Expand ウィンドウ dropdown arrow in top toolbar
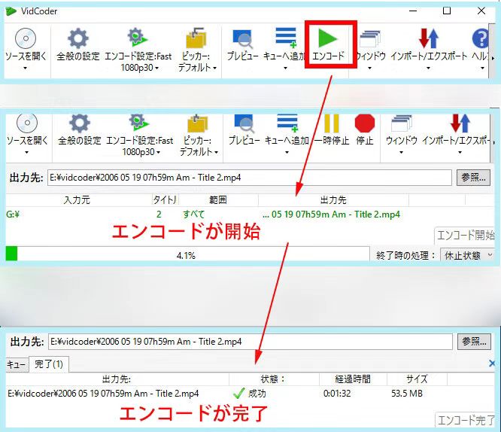 369,68
